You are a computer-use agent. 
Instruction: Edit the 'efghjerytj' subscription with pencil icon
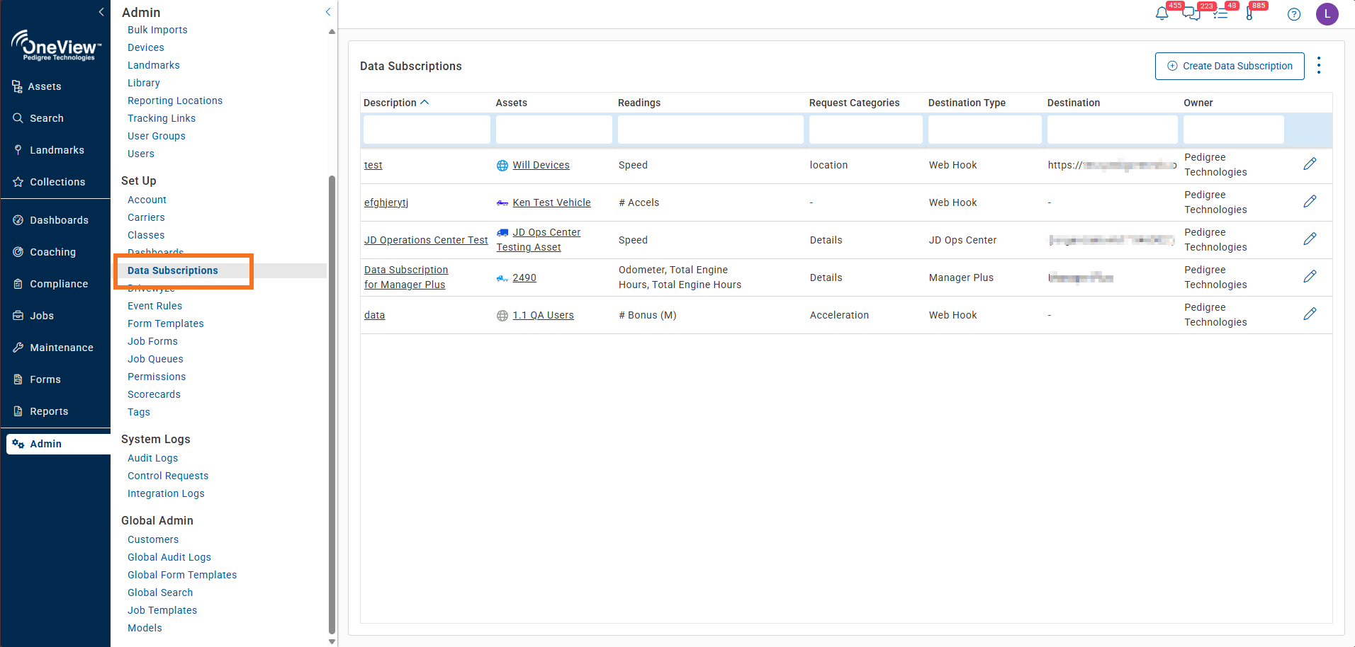coord(1310,202)
